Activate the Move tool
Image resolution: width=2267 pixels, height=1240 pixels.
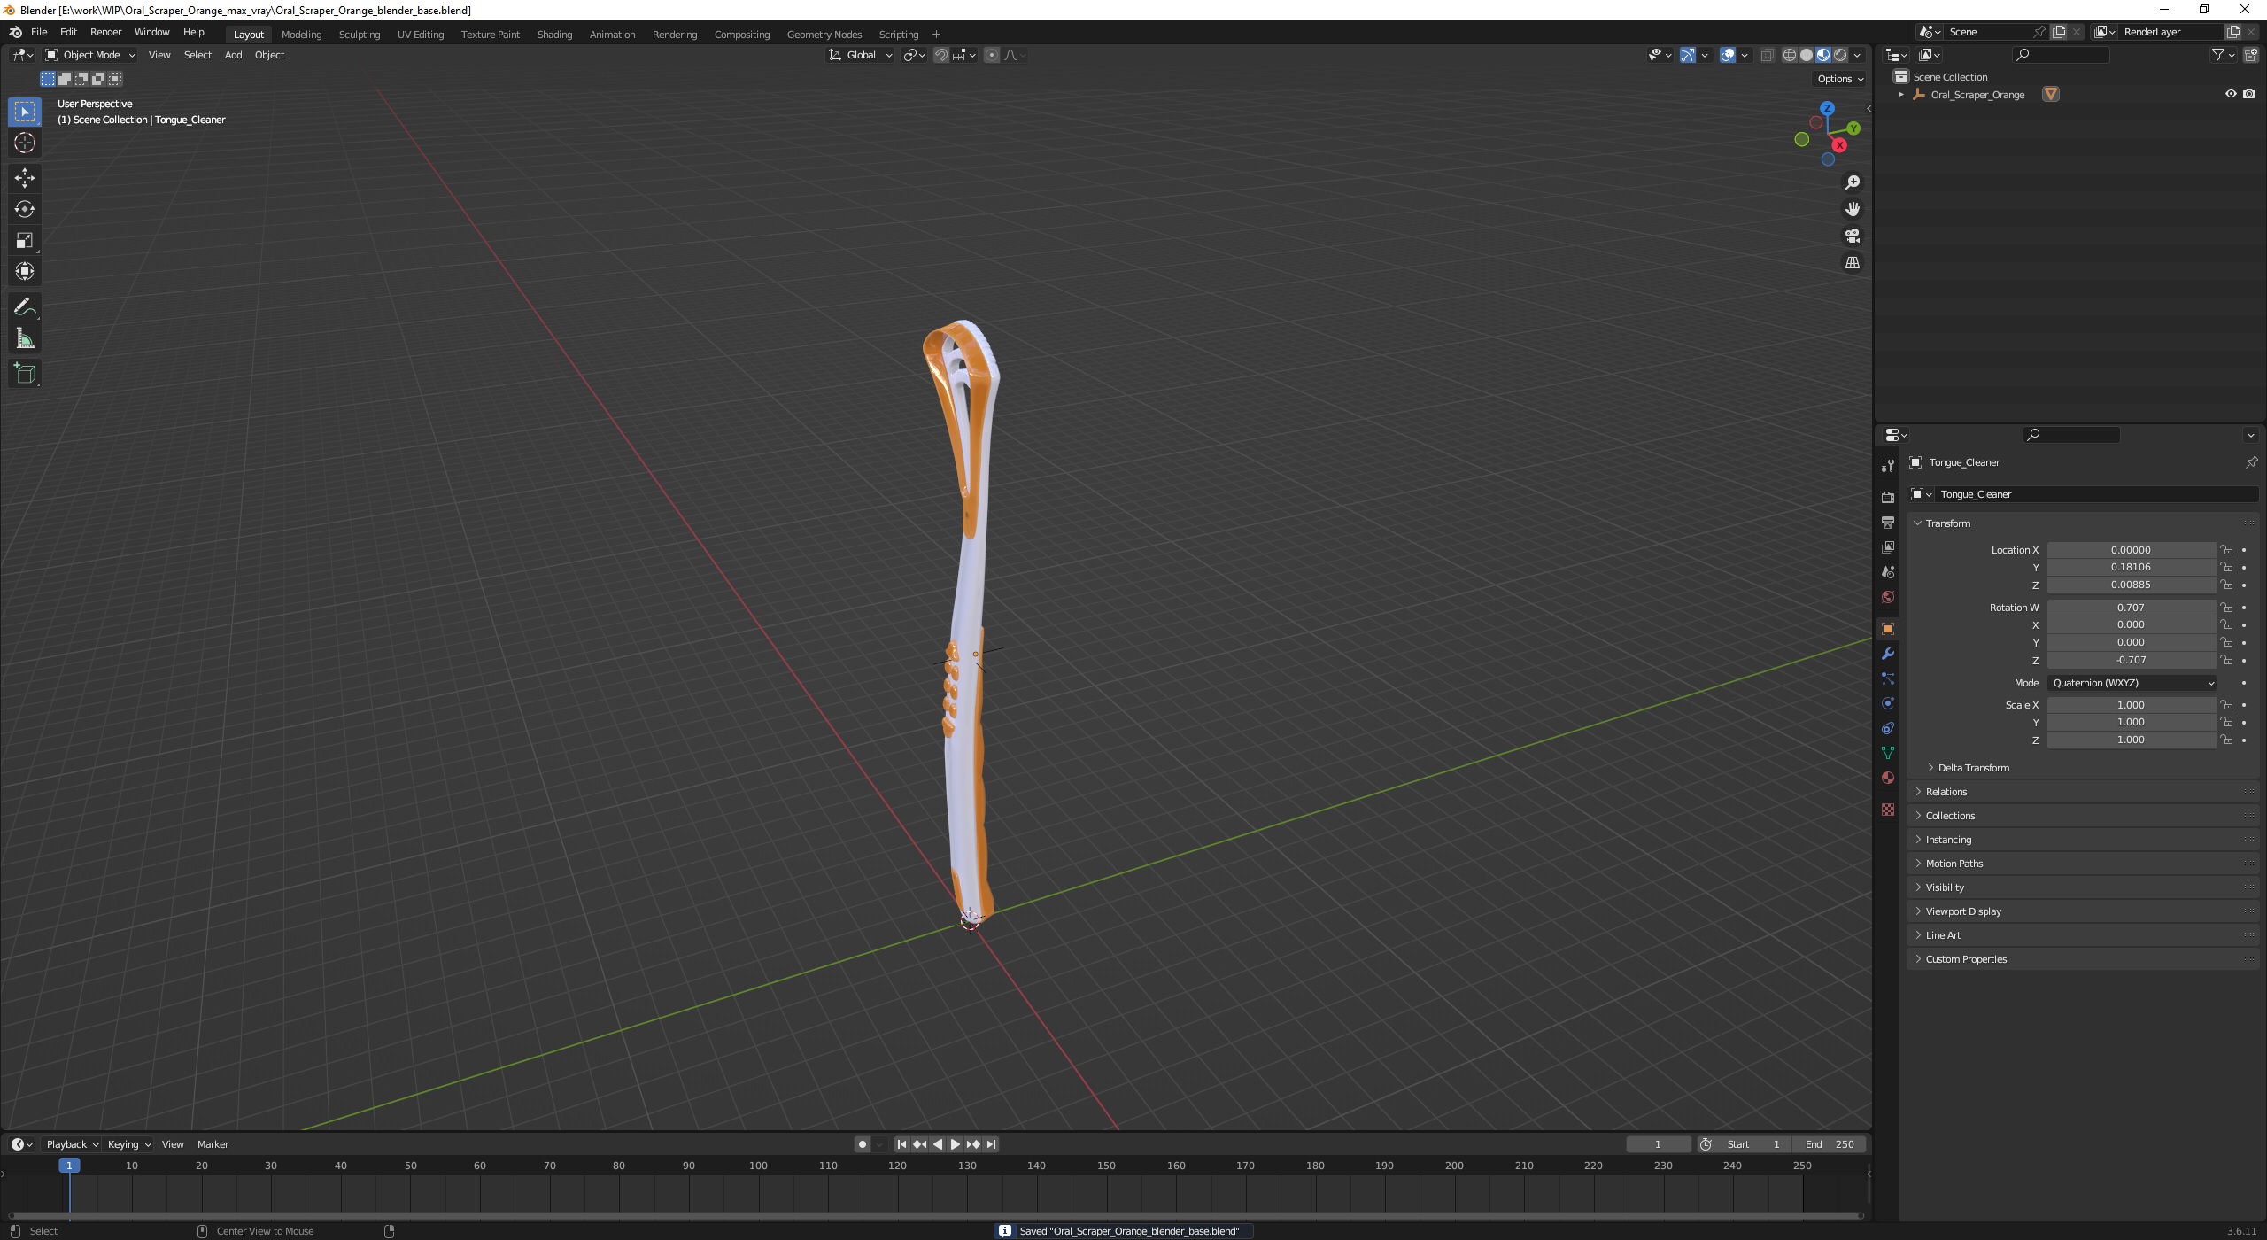(x=25, y=178)
